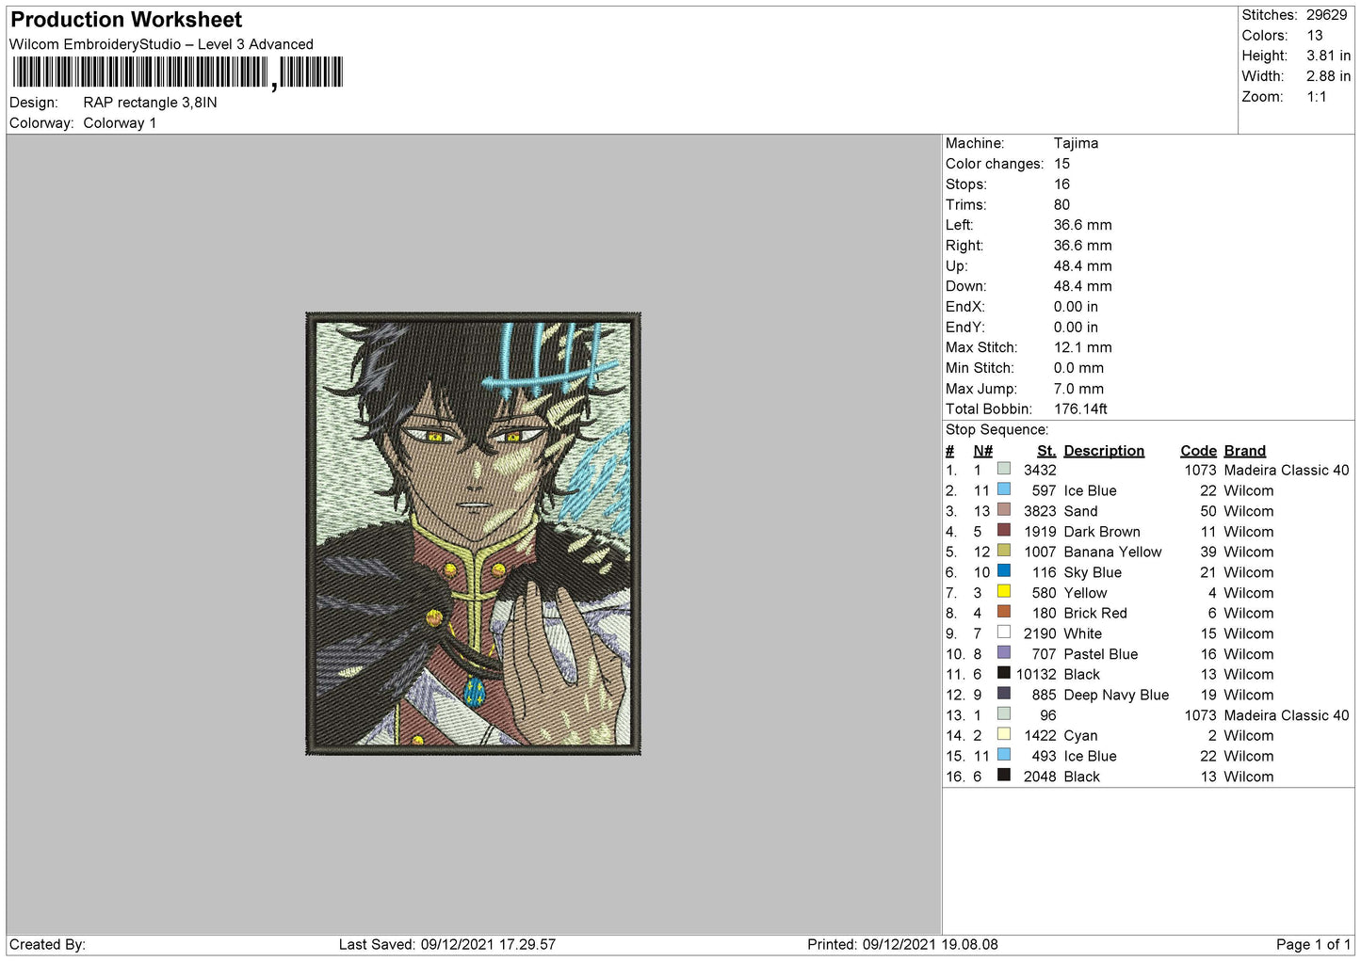Select the colorway value 'Colorway 1'
This screenshot has height=961, width=1361.
120,123
